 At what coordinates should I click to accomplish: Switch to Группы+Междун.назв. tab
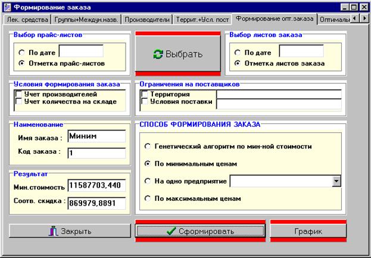tap(86, 20)
